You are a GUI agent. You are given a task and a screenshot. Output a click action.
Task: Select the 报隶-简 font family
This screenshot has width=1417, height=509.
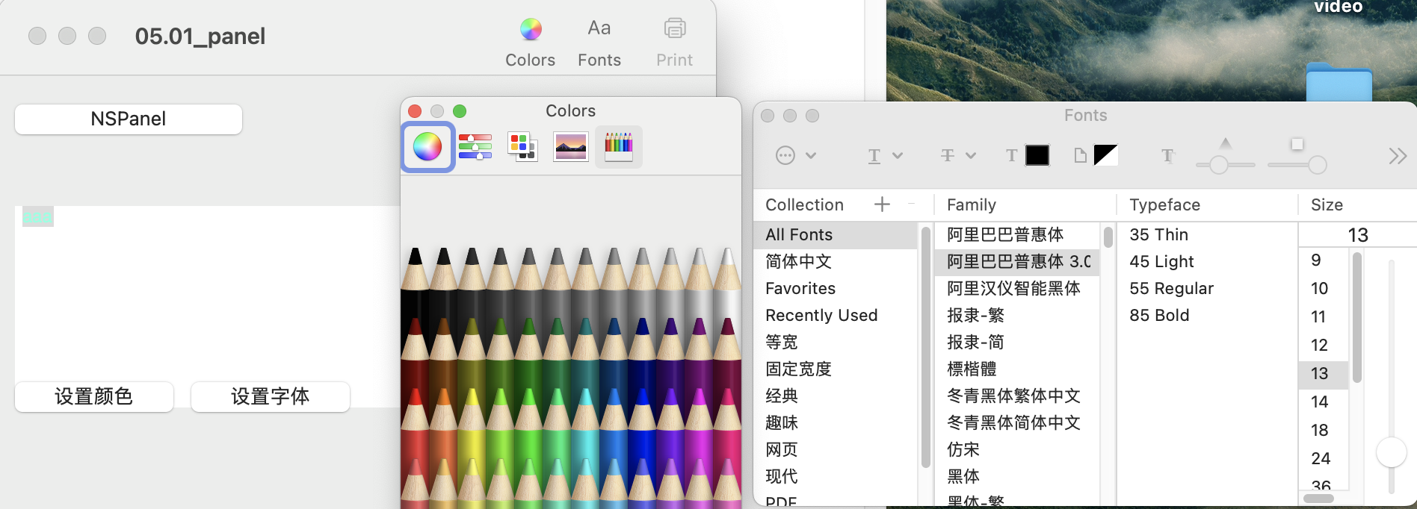(1017, 343)
